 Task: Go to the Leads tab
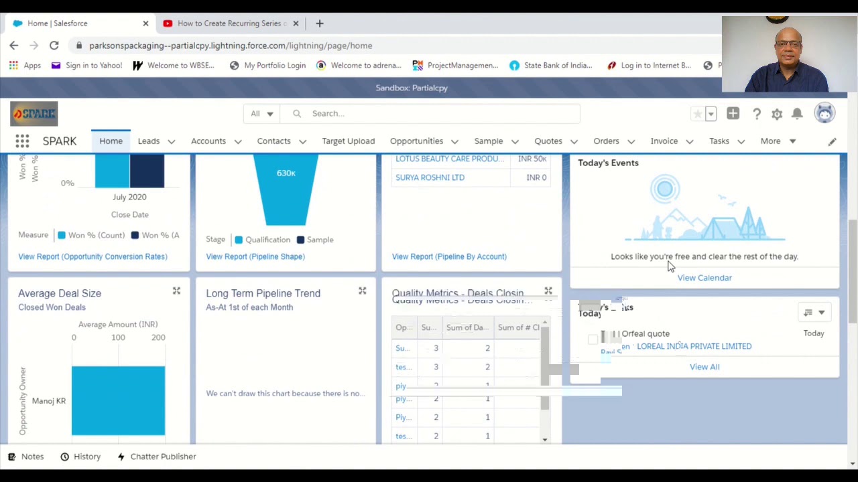pyautogui.click(x=149, y=141)
